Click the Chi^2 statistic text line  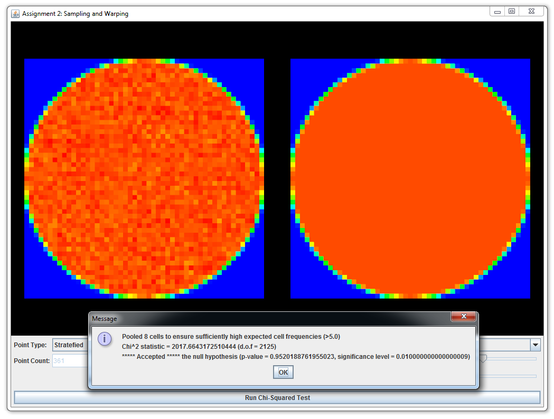coord(199,347)
